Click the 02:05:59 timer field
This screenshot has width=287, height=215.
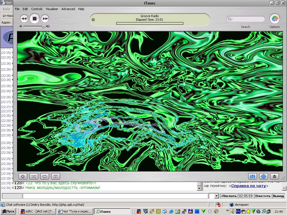[246, 196]
